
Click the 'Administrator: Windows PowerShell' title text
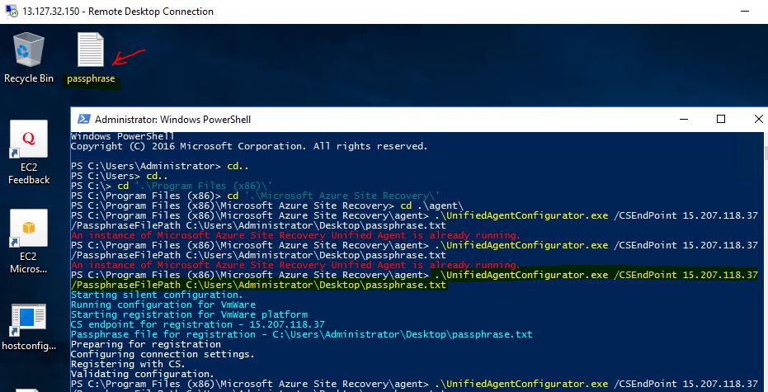click(172, 119)
